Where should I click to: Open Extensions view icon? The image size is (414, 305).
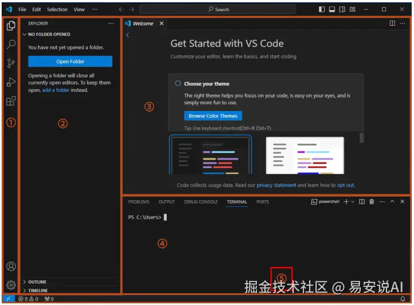click(11, 101)
